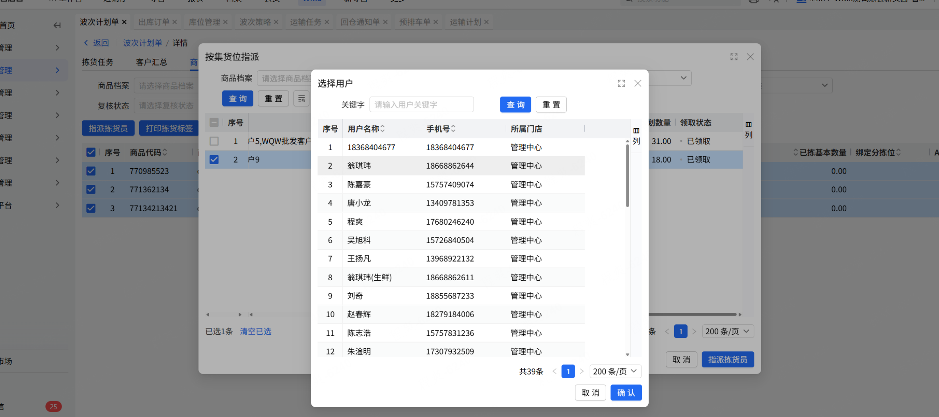Toggle the filter icon next to 重置 in 按集货位指派
The width and height of the screenshot is (939, 417).
coord(301,99)
